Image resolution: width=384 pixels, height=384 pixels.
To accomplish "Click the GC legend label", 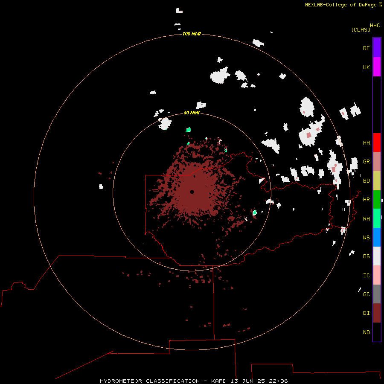I will coord(366,294).
